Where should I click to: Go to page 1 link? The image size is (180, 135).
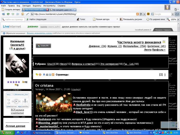coord(165,75)
